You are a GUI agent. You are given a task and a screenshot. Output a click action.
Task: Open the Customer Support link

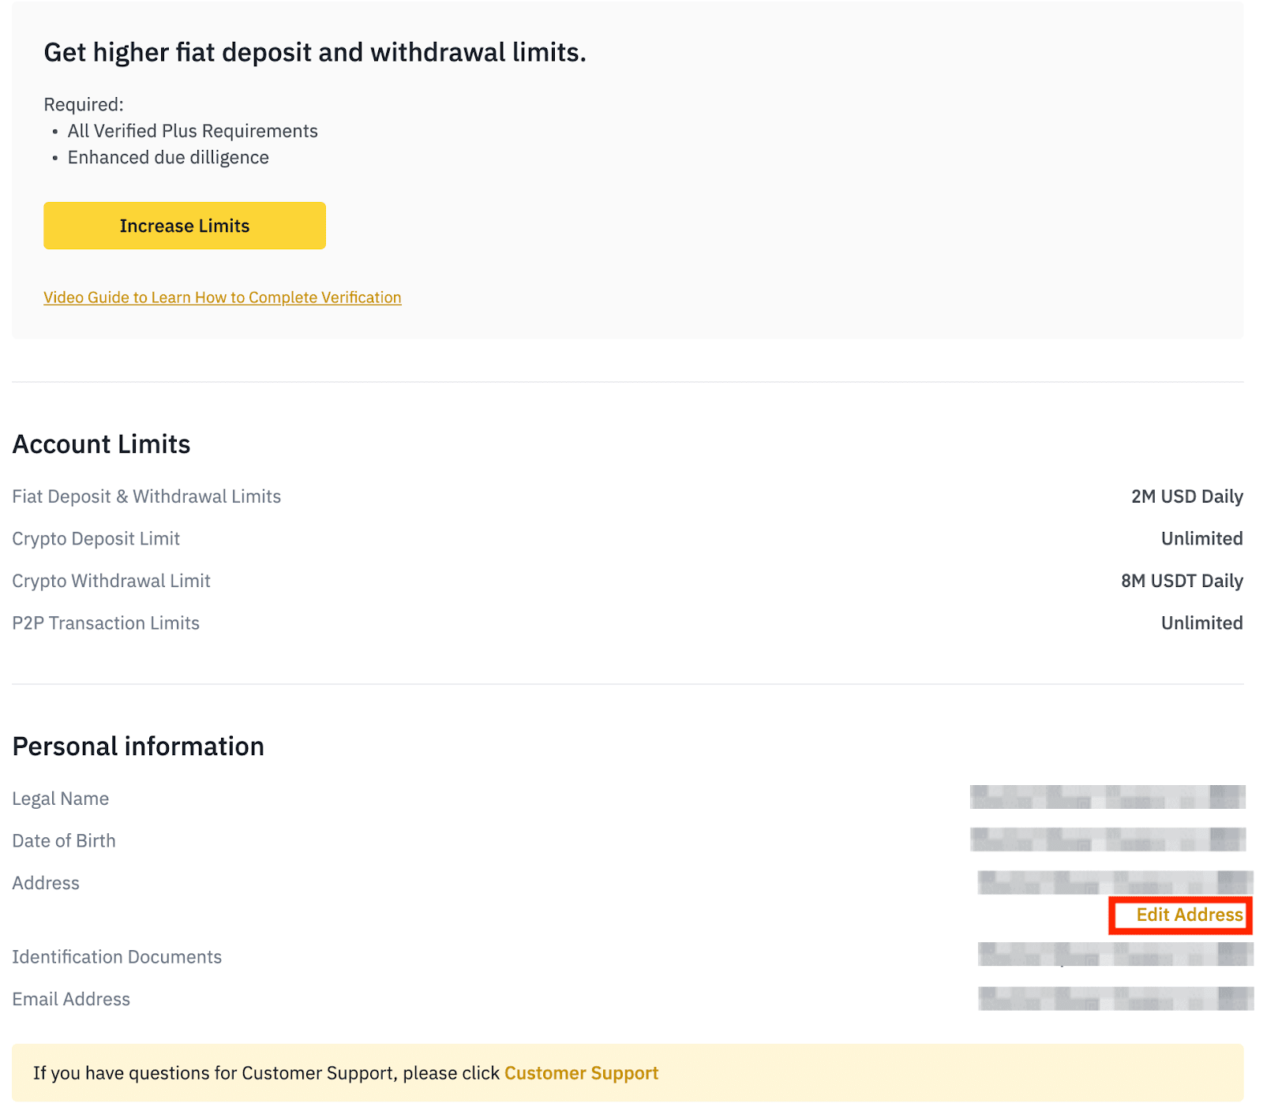pyautogui.click(x=581, y=1073)
